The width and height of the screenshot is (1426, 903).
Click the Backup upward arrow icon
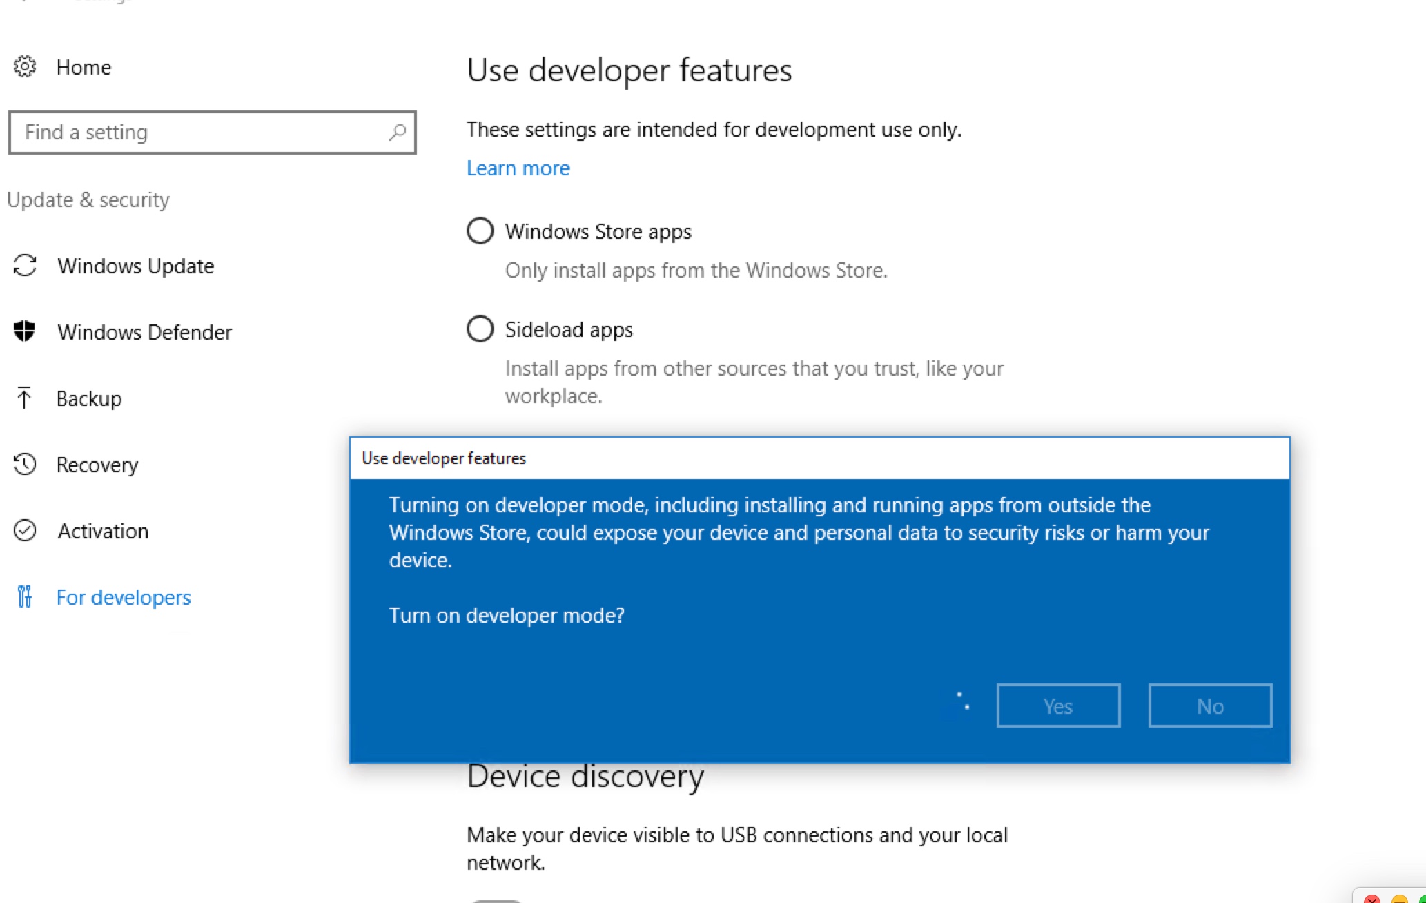click(x=24, y=398)
